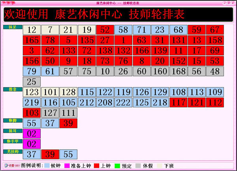Click tile 02 in 修手甲 row
The width and height of the screenshot is (237, 171).
[x=32, y=144]
